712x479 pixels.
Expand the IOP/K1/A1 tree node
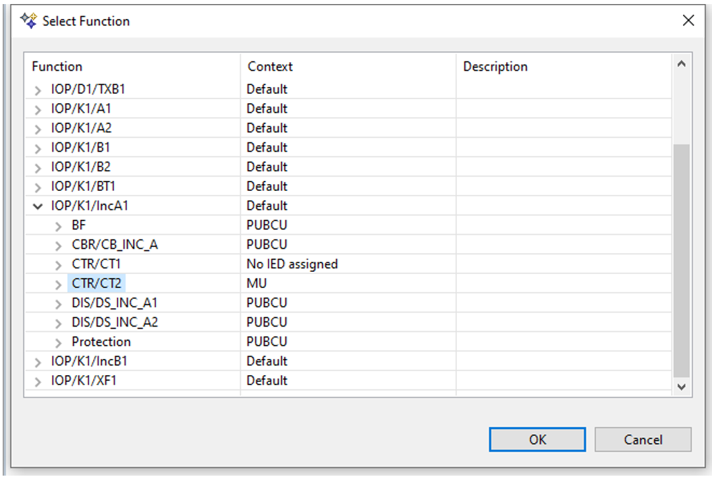click(38, 109)
